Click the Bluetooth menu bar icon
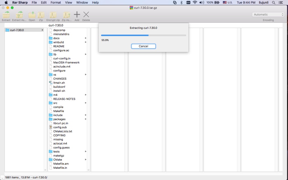Screen dimensions: 288x180 tap(182, 2)
